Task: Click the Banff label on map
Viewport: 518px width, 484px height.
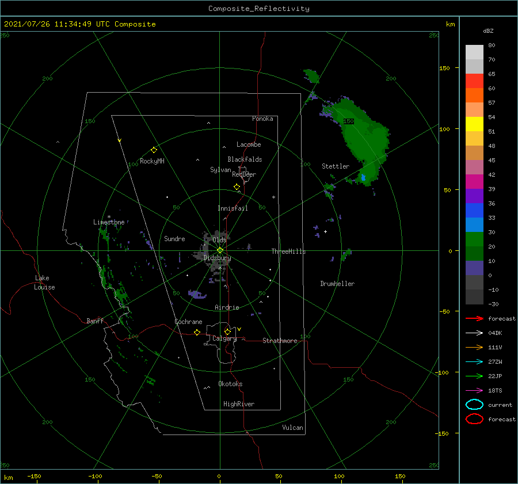Action: [95, 321]
